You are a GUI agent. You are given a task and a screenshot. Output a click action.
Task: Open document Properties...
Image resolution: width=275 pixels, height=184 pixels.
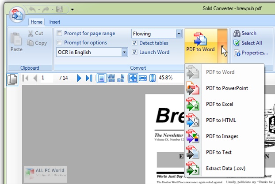click(251, 53)
